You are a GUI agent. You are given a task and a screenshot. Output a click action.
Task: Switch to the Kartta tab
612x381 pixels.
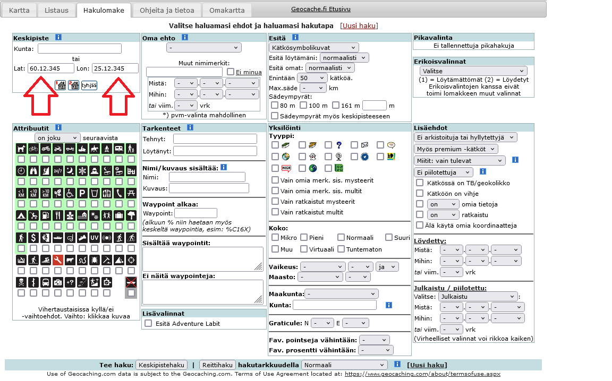click(19, 10)
